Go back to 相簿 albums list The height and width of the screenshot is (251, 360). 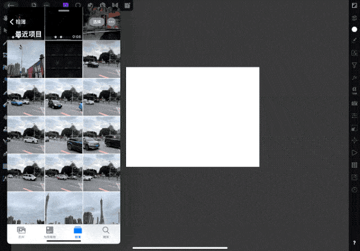(x=18, y=22)
